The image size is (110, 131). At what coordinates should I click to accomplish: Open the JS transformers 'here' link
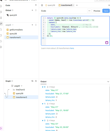pyautogui.click(x=72, y=48)
